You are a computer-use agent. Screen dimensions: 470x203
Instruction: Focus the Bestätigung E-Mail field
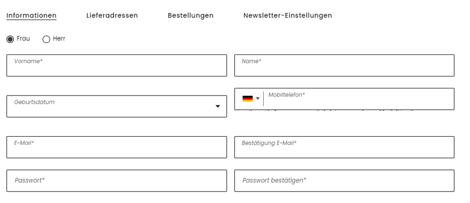coord(344,147)
